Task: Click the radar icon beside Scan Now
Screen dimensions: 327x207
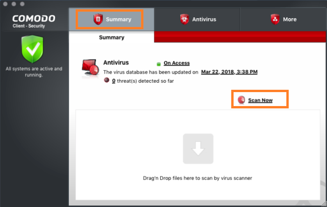Action: point(242,100)
